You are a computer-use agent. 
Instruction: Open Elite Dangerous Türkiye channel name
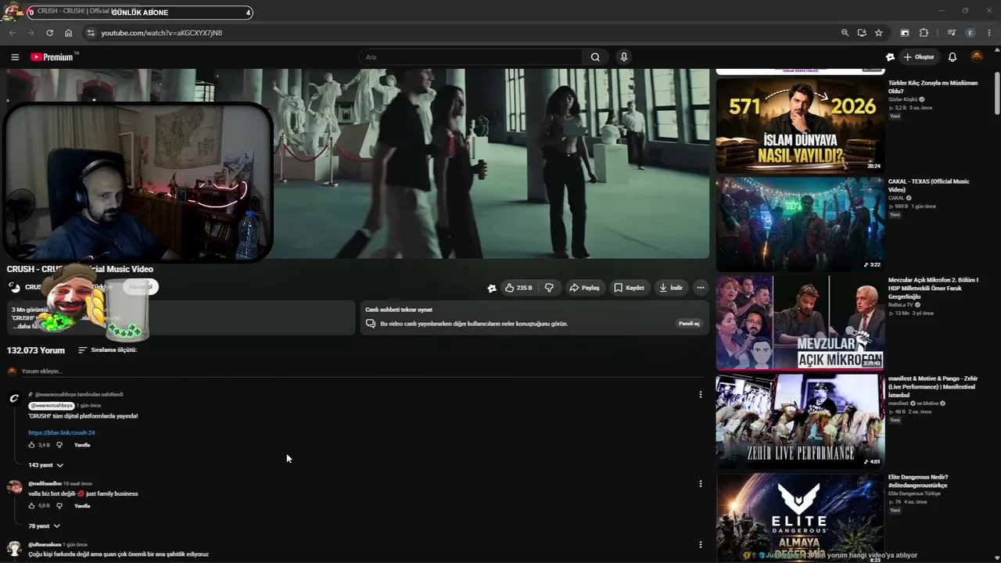point(914,493)
